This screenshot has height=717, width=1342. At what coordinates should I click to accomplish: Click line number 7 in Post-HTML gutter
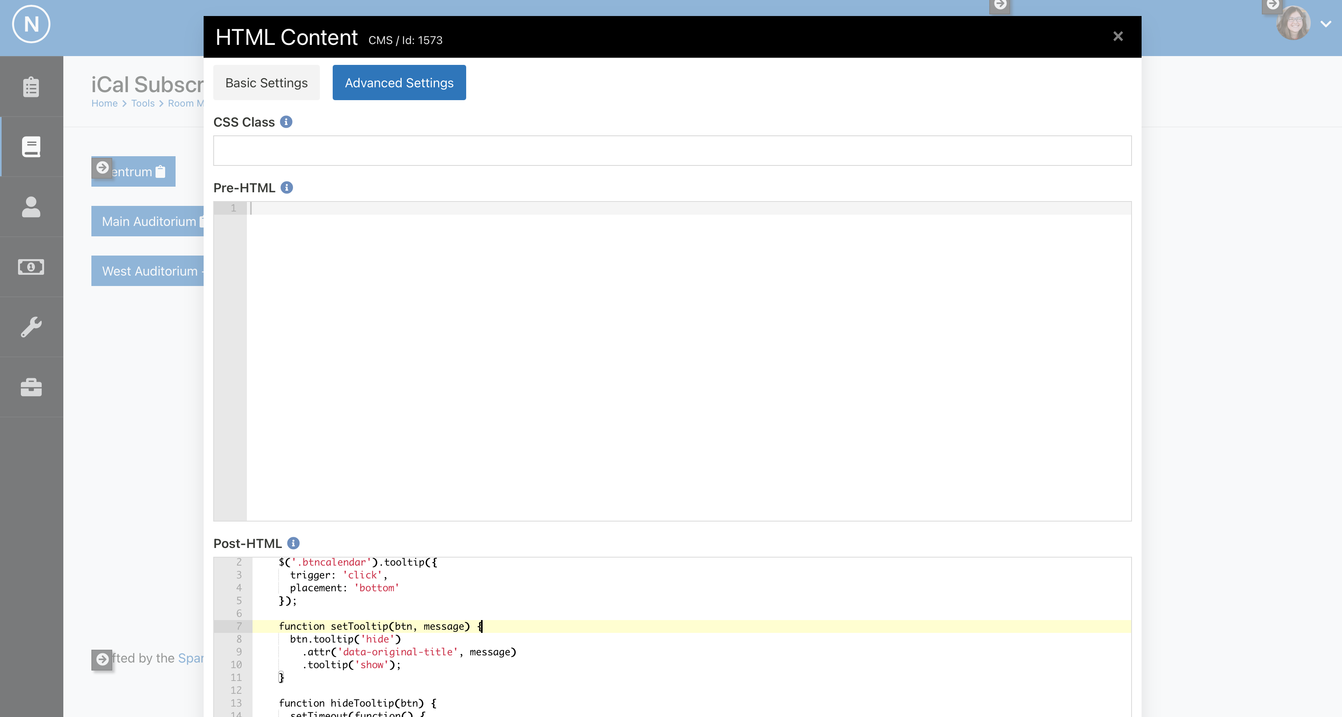click(x=239, y=626)
